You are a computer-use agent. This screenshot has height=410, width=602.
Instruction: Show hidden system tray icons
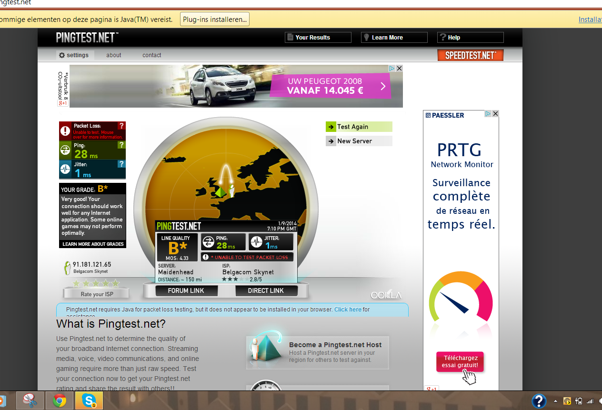(x=555, y=401)
